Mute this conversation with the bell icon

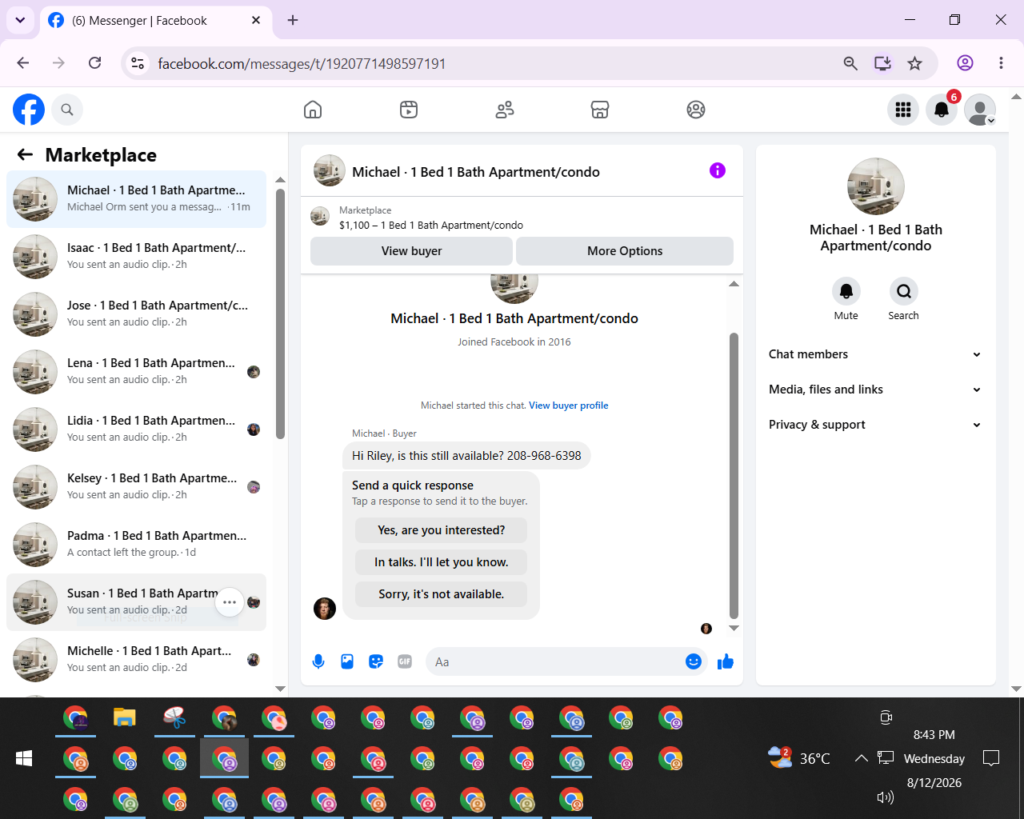(x=846, y=291)
